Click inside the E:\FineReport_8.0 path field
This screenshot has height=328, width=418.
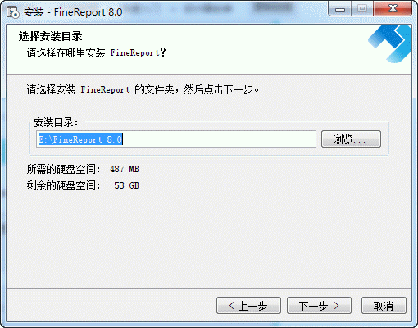pos(176,139)
